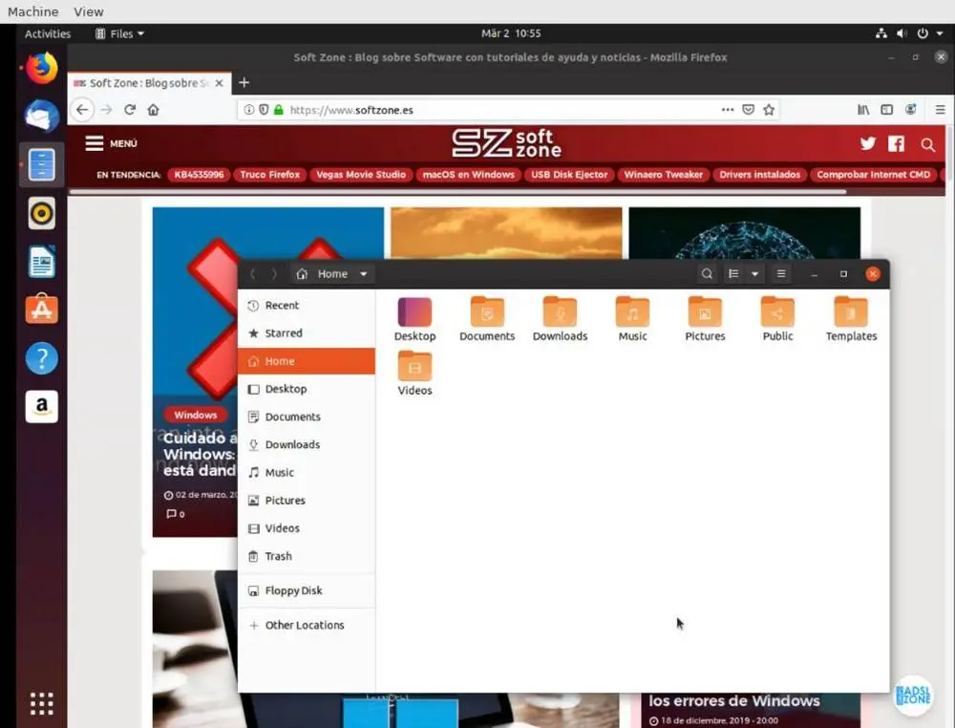
Task: Open the Files app menu in top bar
Action: tap(119, 33)
